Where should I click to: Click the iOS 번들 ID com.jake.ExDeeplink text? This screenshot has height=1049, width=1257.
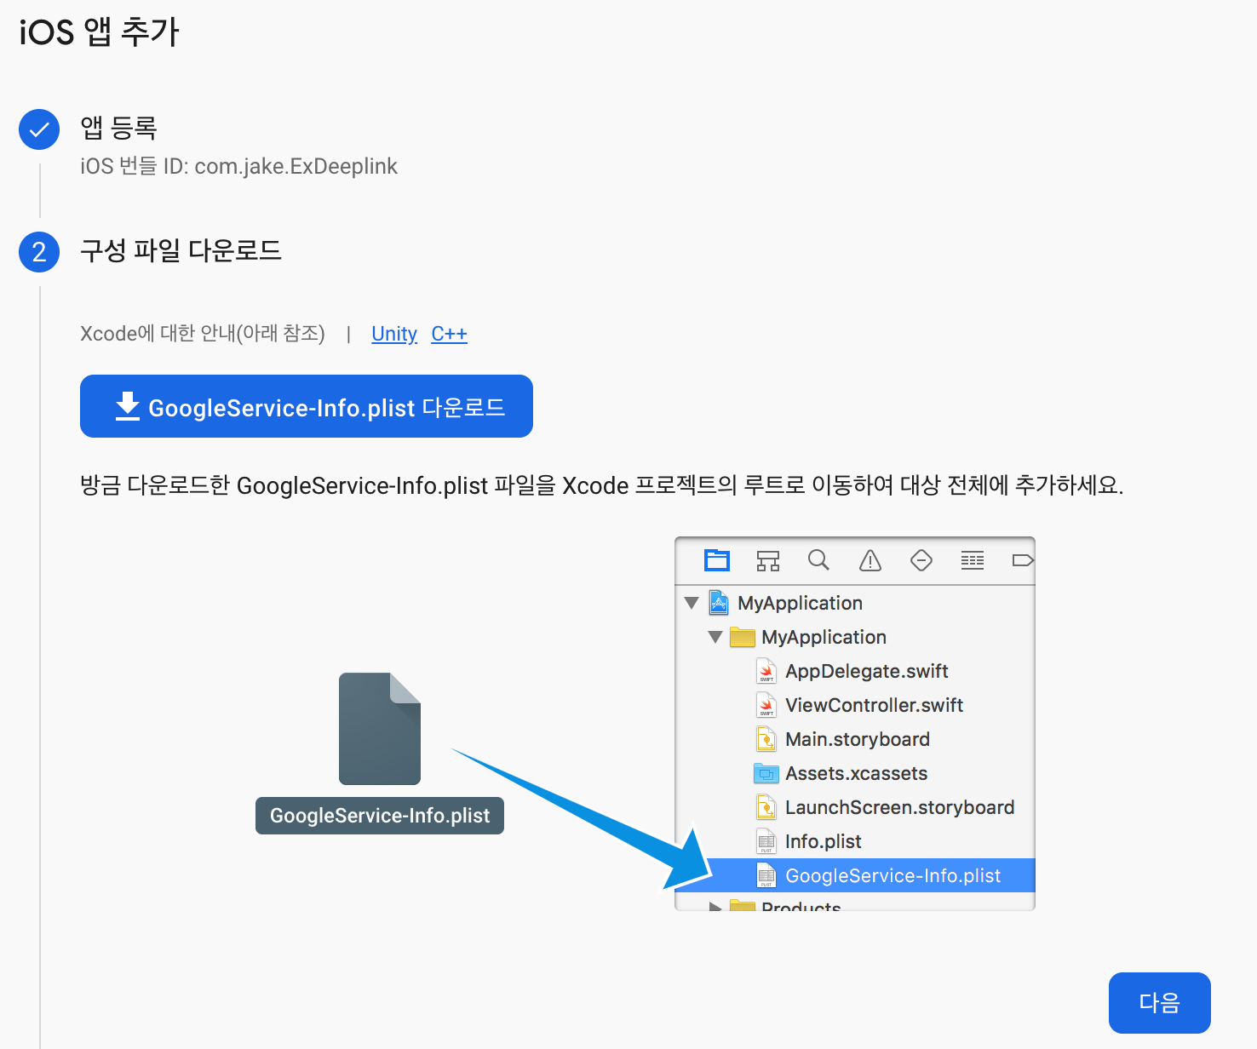tap(238, 166)
